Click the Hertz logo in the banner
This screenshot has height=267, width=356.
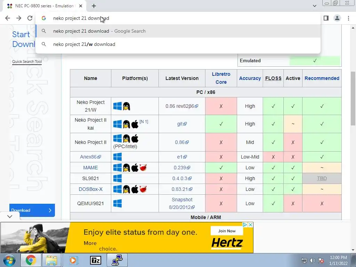click(x=227, y=243)
